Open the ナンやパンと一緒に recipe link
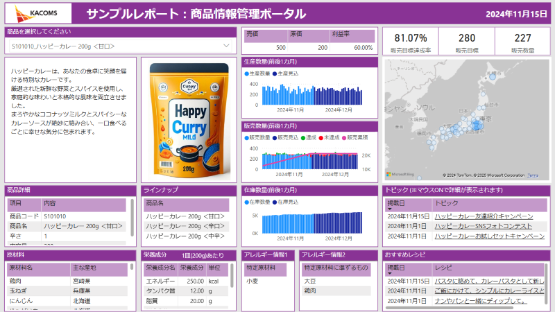This screenshot has width=555, height=312. [481, 301]
